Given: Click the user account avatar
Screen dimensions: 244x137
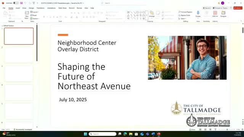Looking at the screenshot, I should point(223,3).
